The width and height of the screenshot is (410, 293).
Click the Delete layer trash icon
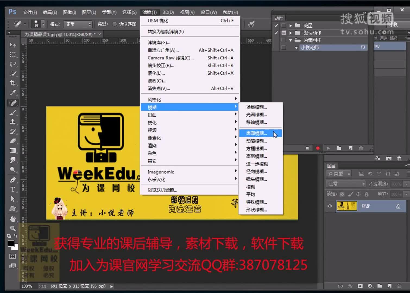click(x=399, y=286)
